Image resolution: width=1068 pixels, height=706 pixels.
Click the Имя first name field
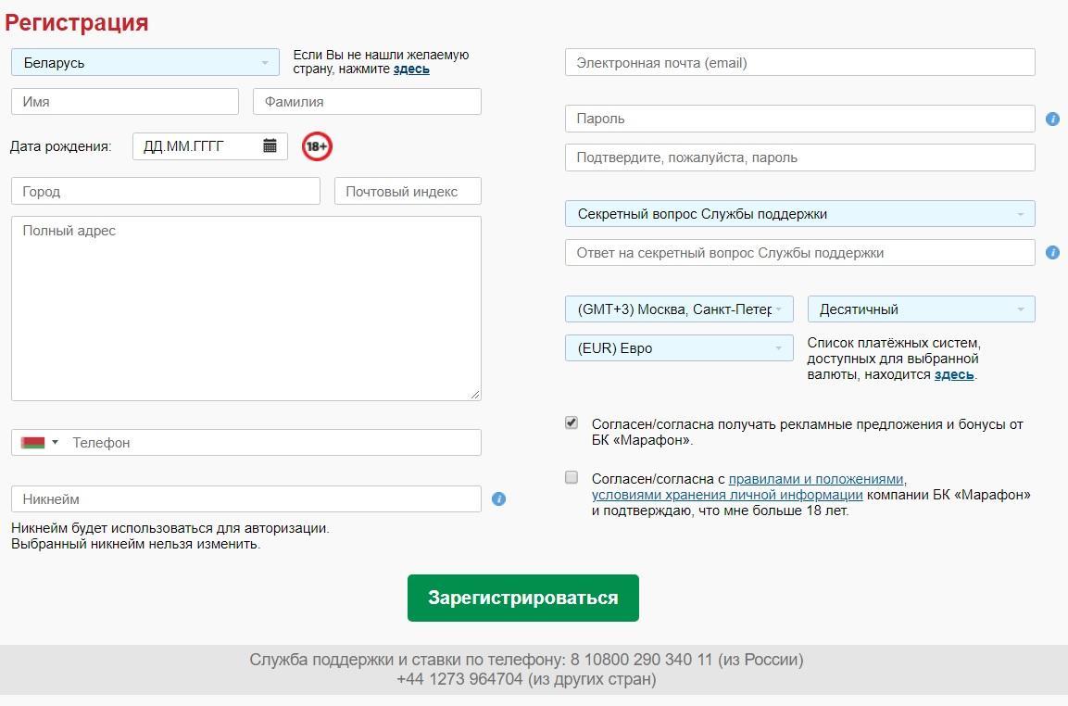point(125,102)
